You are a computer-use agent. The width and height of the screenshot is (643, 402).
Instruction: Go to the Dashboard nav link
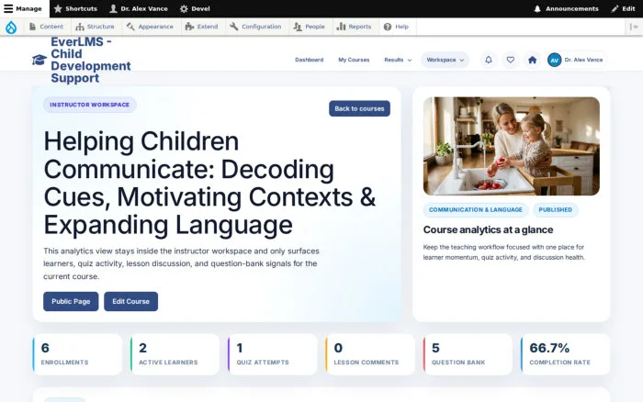coord(310,60)
